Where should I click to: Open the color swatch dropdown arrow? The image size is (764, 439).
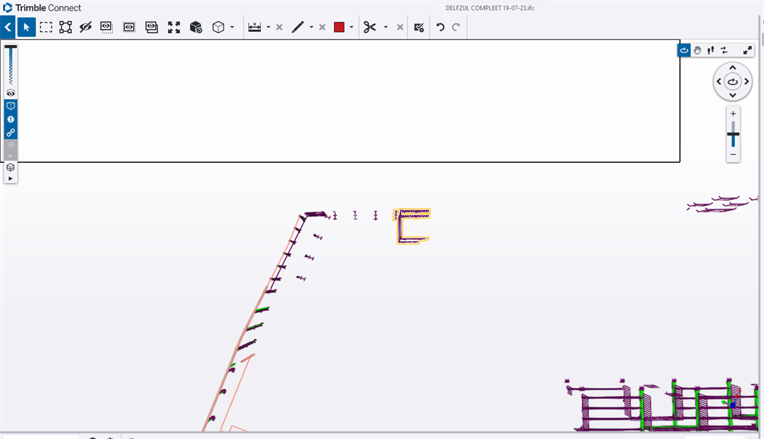(351, 27)
